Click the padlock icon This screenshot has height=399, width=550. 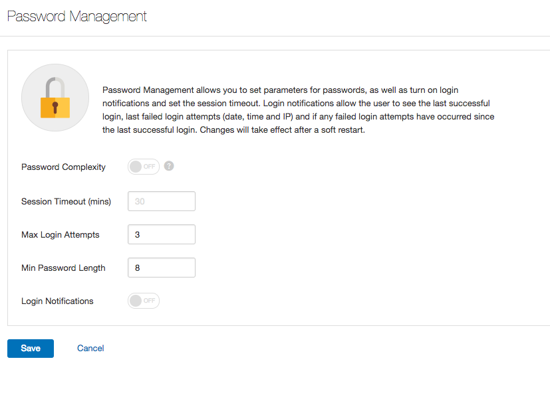55,98
